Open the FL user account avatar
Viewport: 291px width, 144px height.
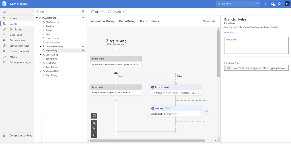click(287, 3)
